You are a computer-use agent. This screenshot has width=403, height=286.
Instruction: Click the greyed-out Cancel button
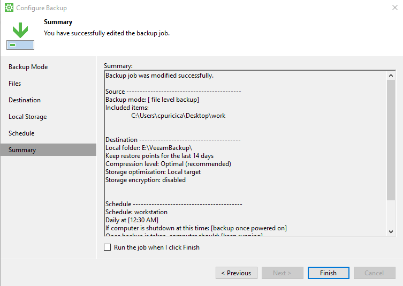point(374,273)
